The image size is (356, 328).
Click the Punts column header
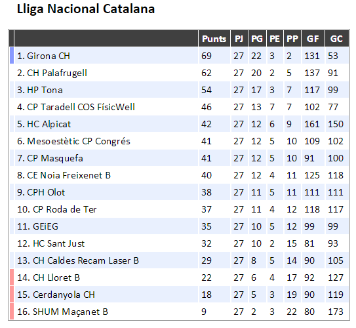(214, 39)
